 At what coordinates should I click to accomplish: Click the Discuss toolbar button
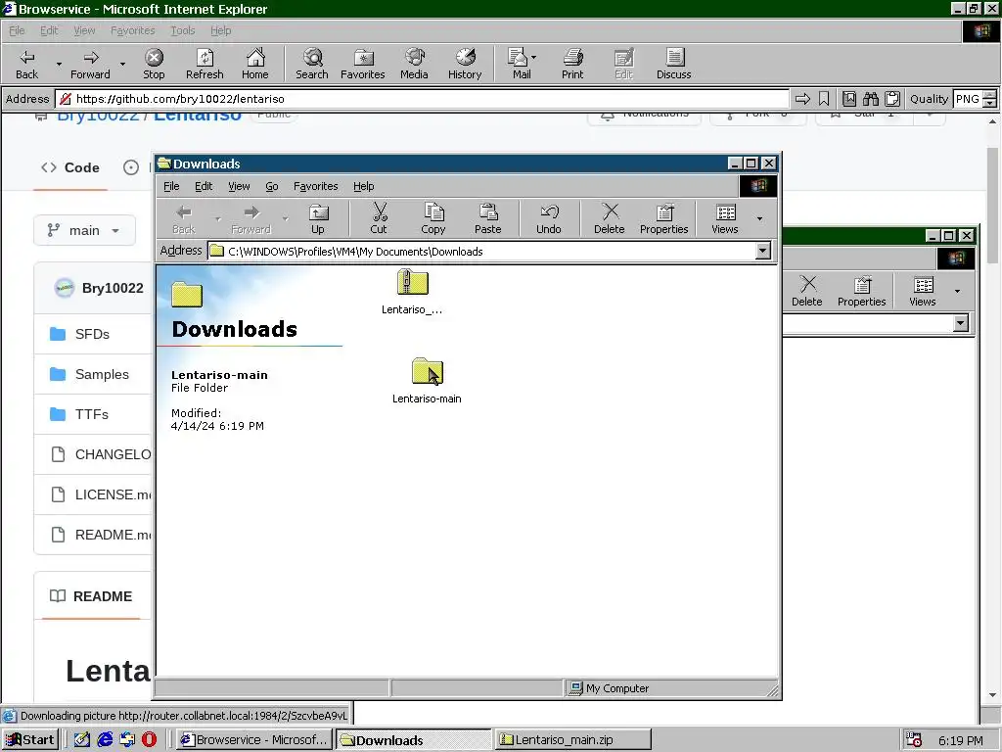pyautogui.click(x=673, y=64)
